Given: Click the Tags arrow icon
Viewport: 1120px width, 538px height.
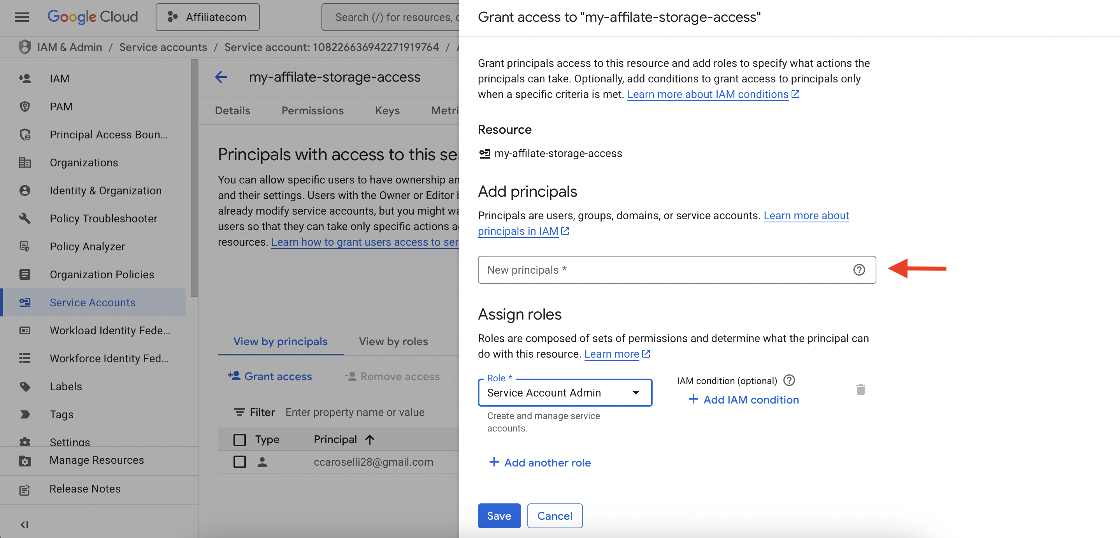Looking at the screenshot, I should tap(25, 414).
